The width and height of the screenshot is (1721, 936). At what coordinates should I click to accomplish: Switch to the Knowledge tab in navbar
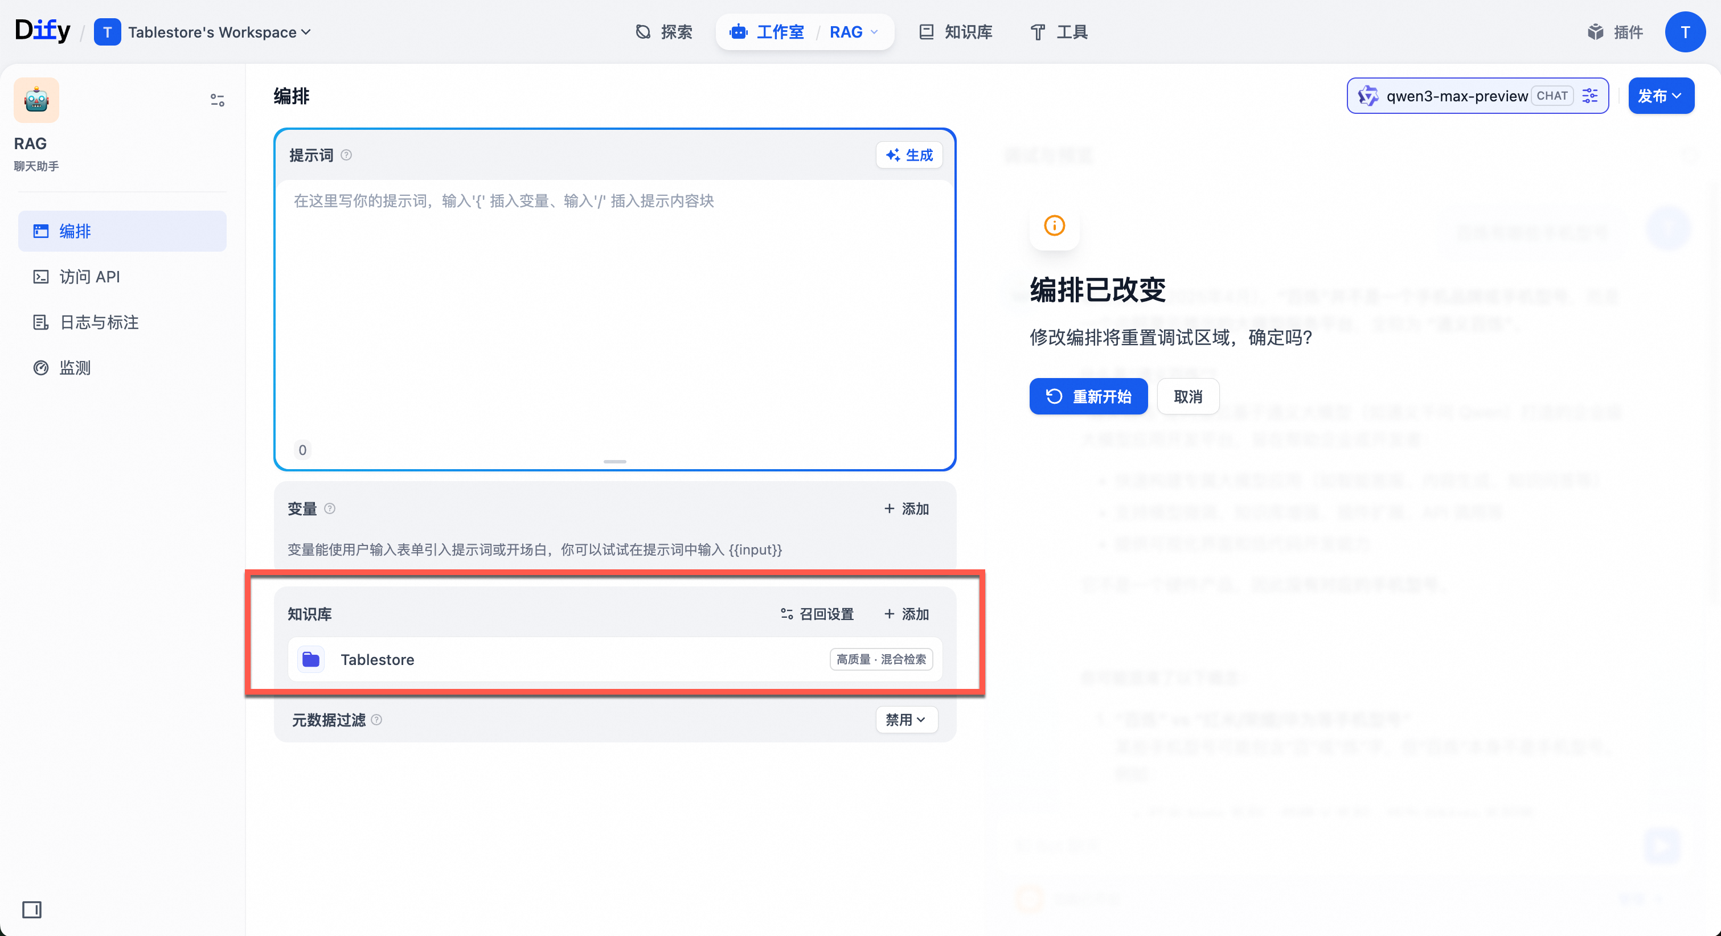click(956, 31)
